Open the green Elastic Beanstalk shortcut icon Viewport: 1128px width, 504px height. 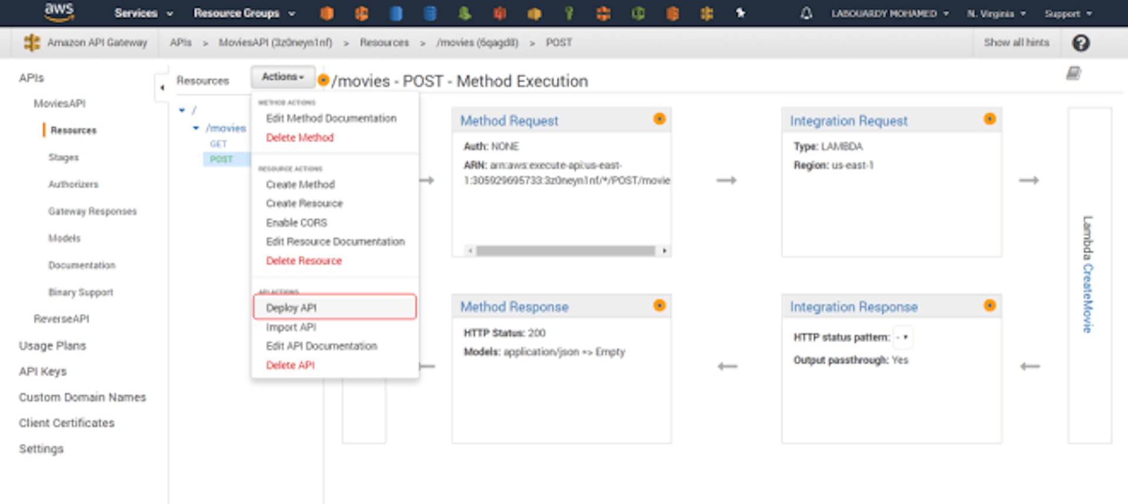(465, 13)
